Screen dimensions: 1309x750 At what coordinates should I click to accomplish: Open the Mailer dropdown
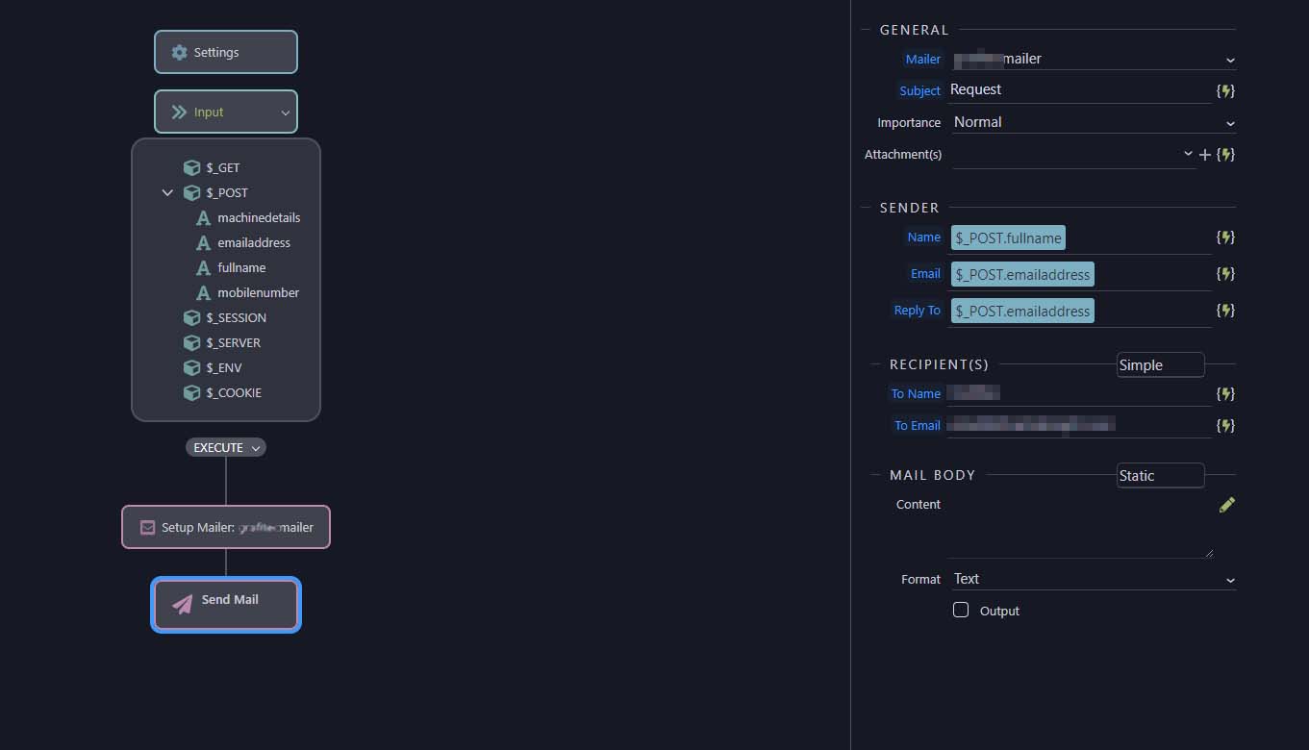(1094, 59)
